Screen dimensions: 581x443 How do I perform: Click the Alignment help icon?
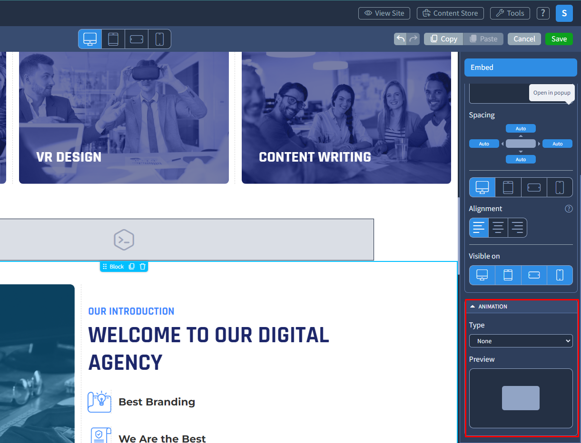point(569,209)
